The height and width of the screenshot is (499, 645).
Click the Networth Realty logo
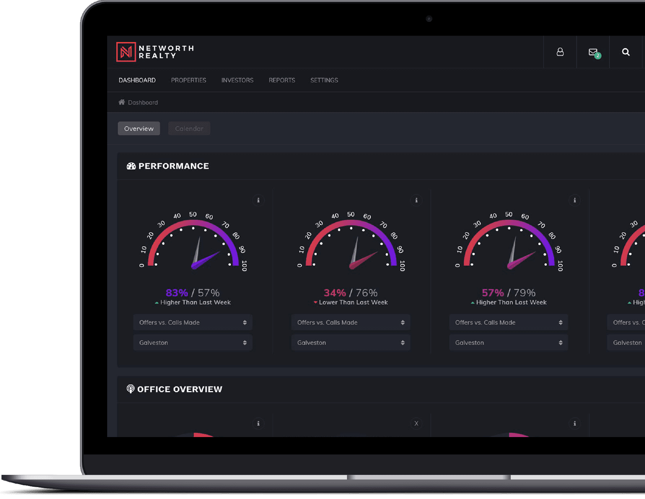click(x=155, y=52)
